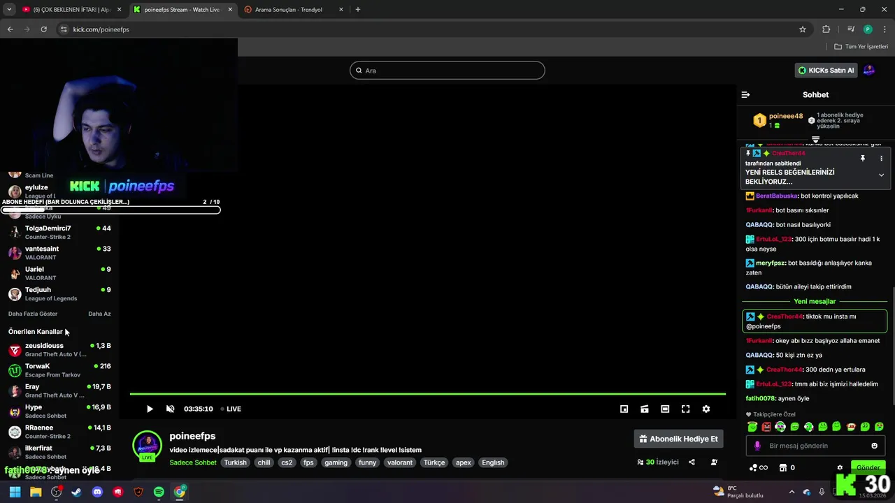Jump to LIVE in player

pyautogui.click(x=231, y=409)
